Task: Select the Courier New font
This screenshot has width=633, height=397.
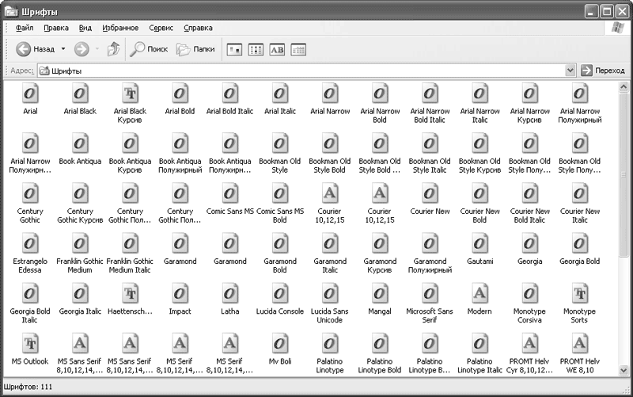Action: pos(430,200)
